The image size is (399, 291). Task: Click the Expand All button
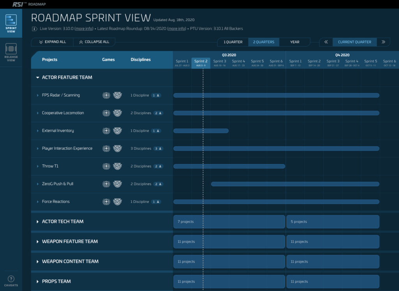53,42
